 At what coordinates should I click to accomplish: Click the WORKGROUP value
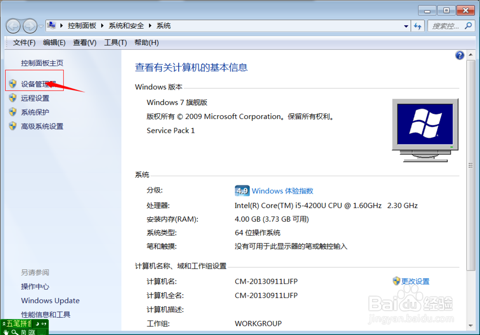click(258, 323)
